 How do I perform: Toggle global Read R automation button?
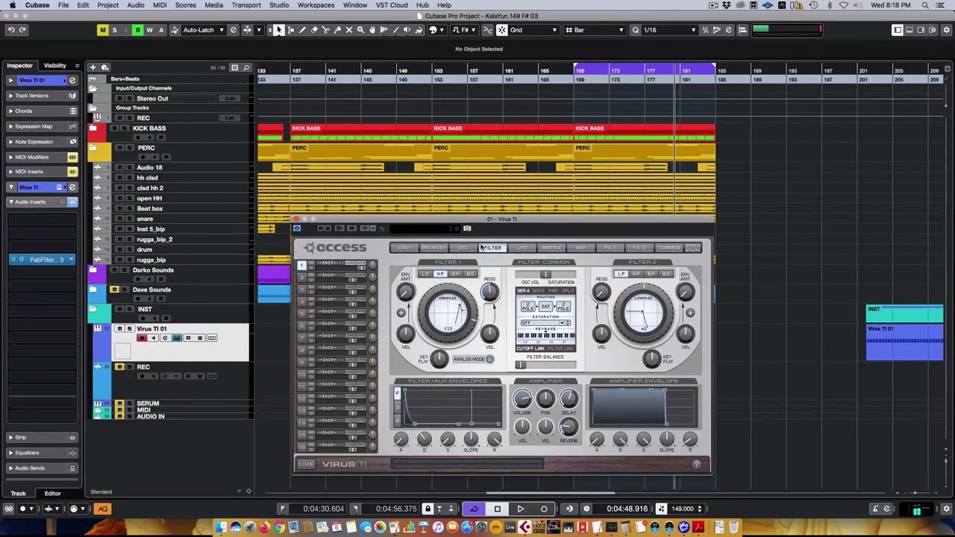tap(137, 30)
